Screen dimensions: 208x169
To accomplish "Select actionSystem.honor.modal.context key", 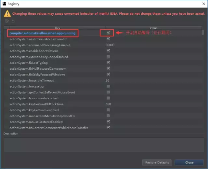I will click(x=34, y=98).
